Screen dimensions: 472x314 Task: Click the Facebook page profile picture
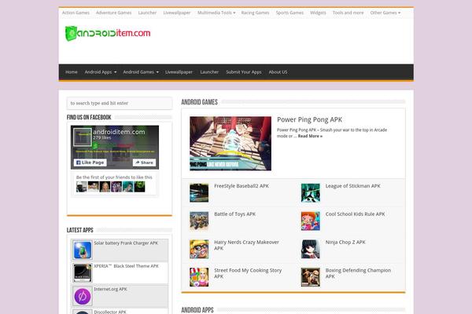pos(83,137)
